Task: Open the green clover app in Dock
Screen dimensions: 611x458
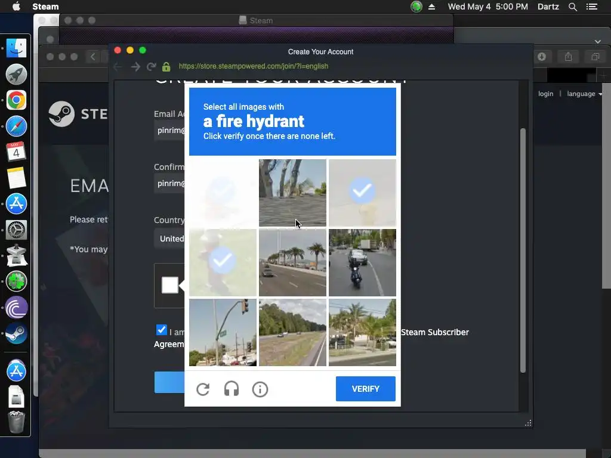Action: [x=16, y=281]
